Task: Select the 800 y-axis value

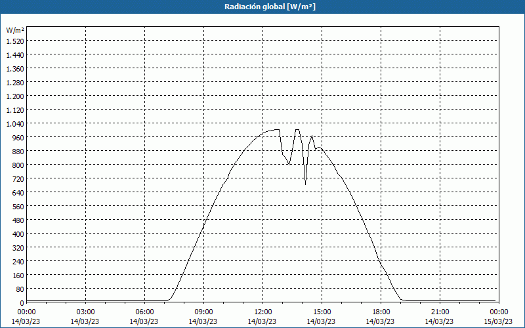Action: click(x=18, y=165)
